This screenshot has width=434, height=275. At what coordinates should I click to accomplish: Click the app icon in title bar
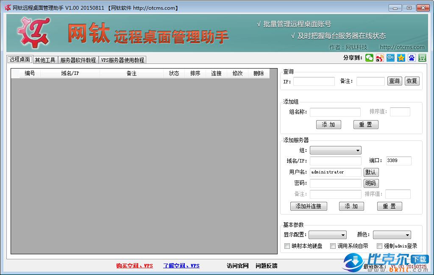pos(8,8)
